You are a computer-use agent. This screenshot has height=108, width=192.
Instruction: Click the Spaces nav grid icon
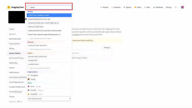point(124,7)
